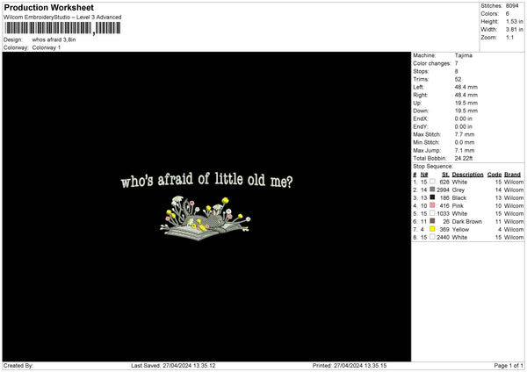Click the stitch count "2440" in the last row
The image size is (527, 372).
coord(443,238)
